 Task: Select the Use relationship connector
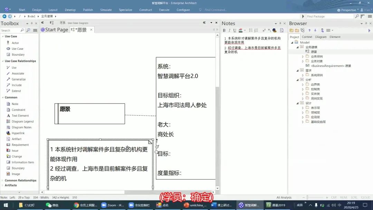coord(14,68)
